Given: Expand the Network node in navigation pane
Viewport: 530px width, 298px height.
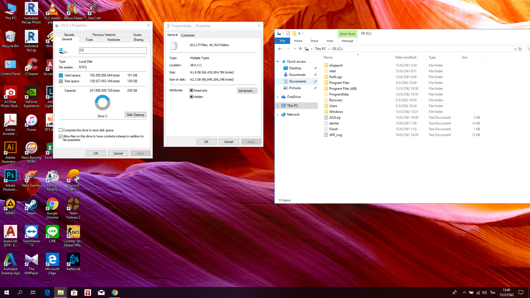Looking at the screenshot, I should pyautogui.click(x=278, y=115).
